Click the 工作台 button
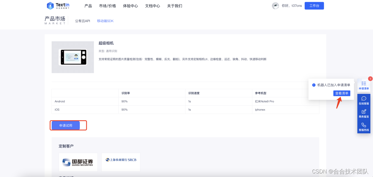373x177 pixels. [314, 6]
